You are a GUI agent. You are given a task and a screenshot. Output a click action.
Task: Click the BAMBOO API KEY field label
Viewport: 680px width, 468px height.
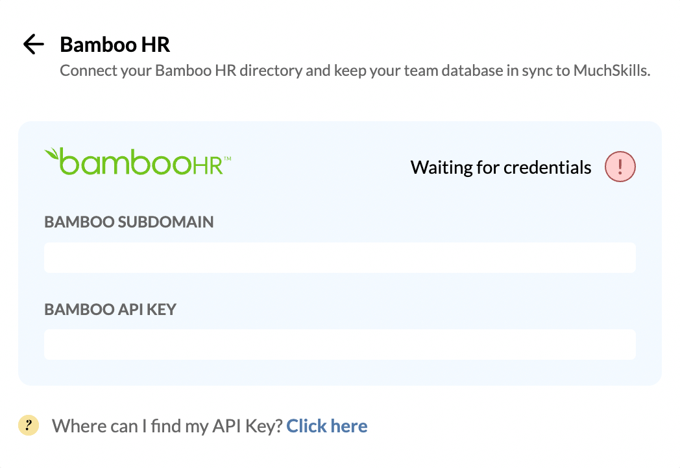pos(110,309)
